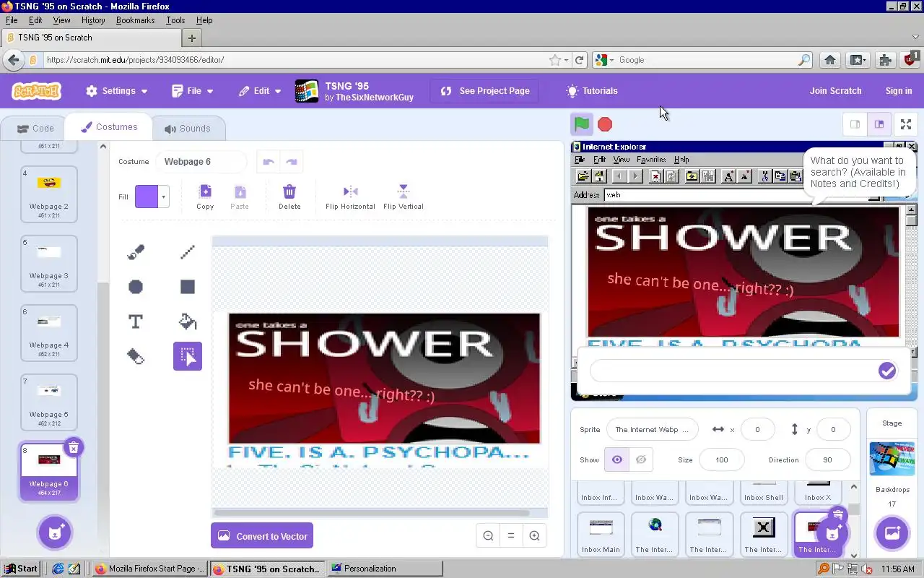This screenshot has width=924, height=578.
Task: Click the green flag to run
Action: pos(582,124)
